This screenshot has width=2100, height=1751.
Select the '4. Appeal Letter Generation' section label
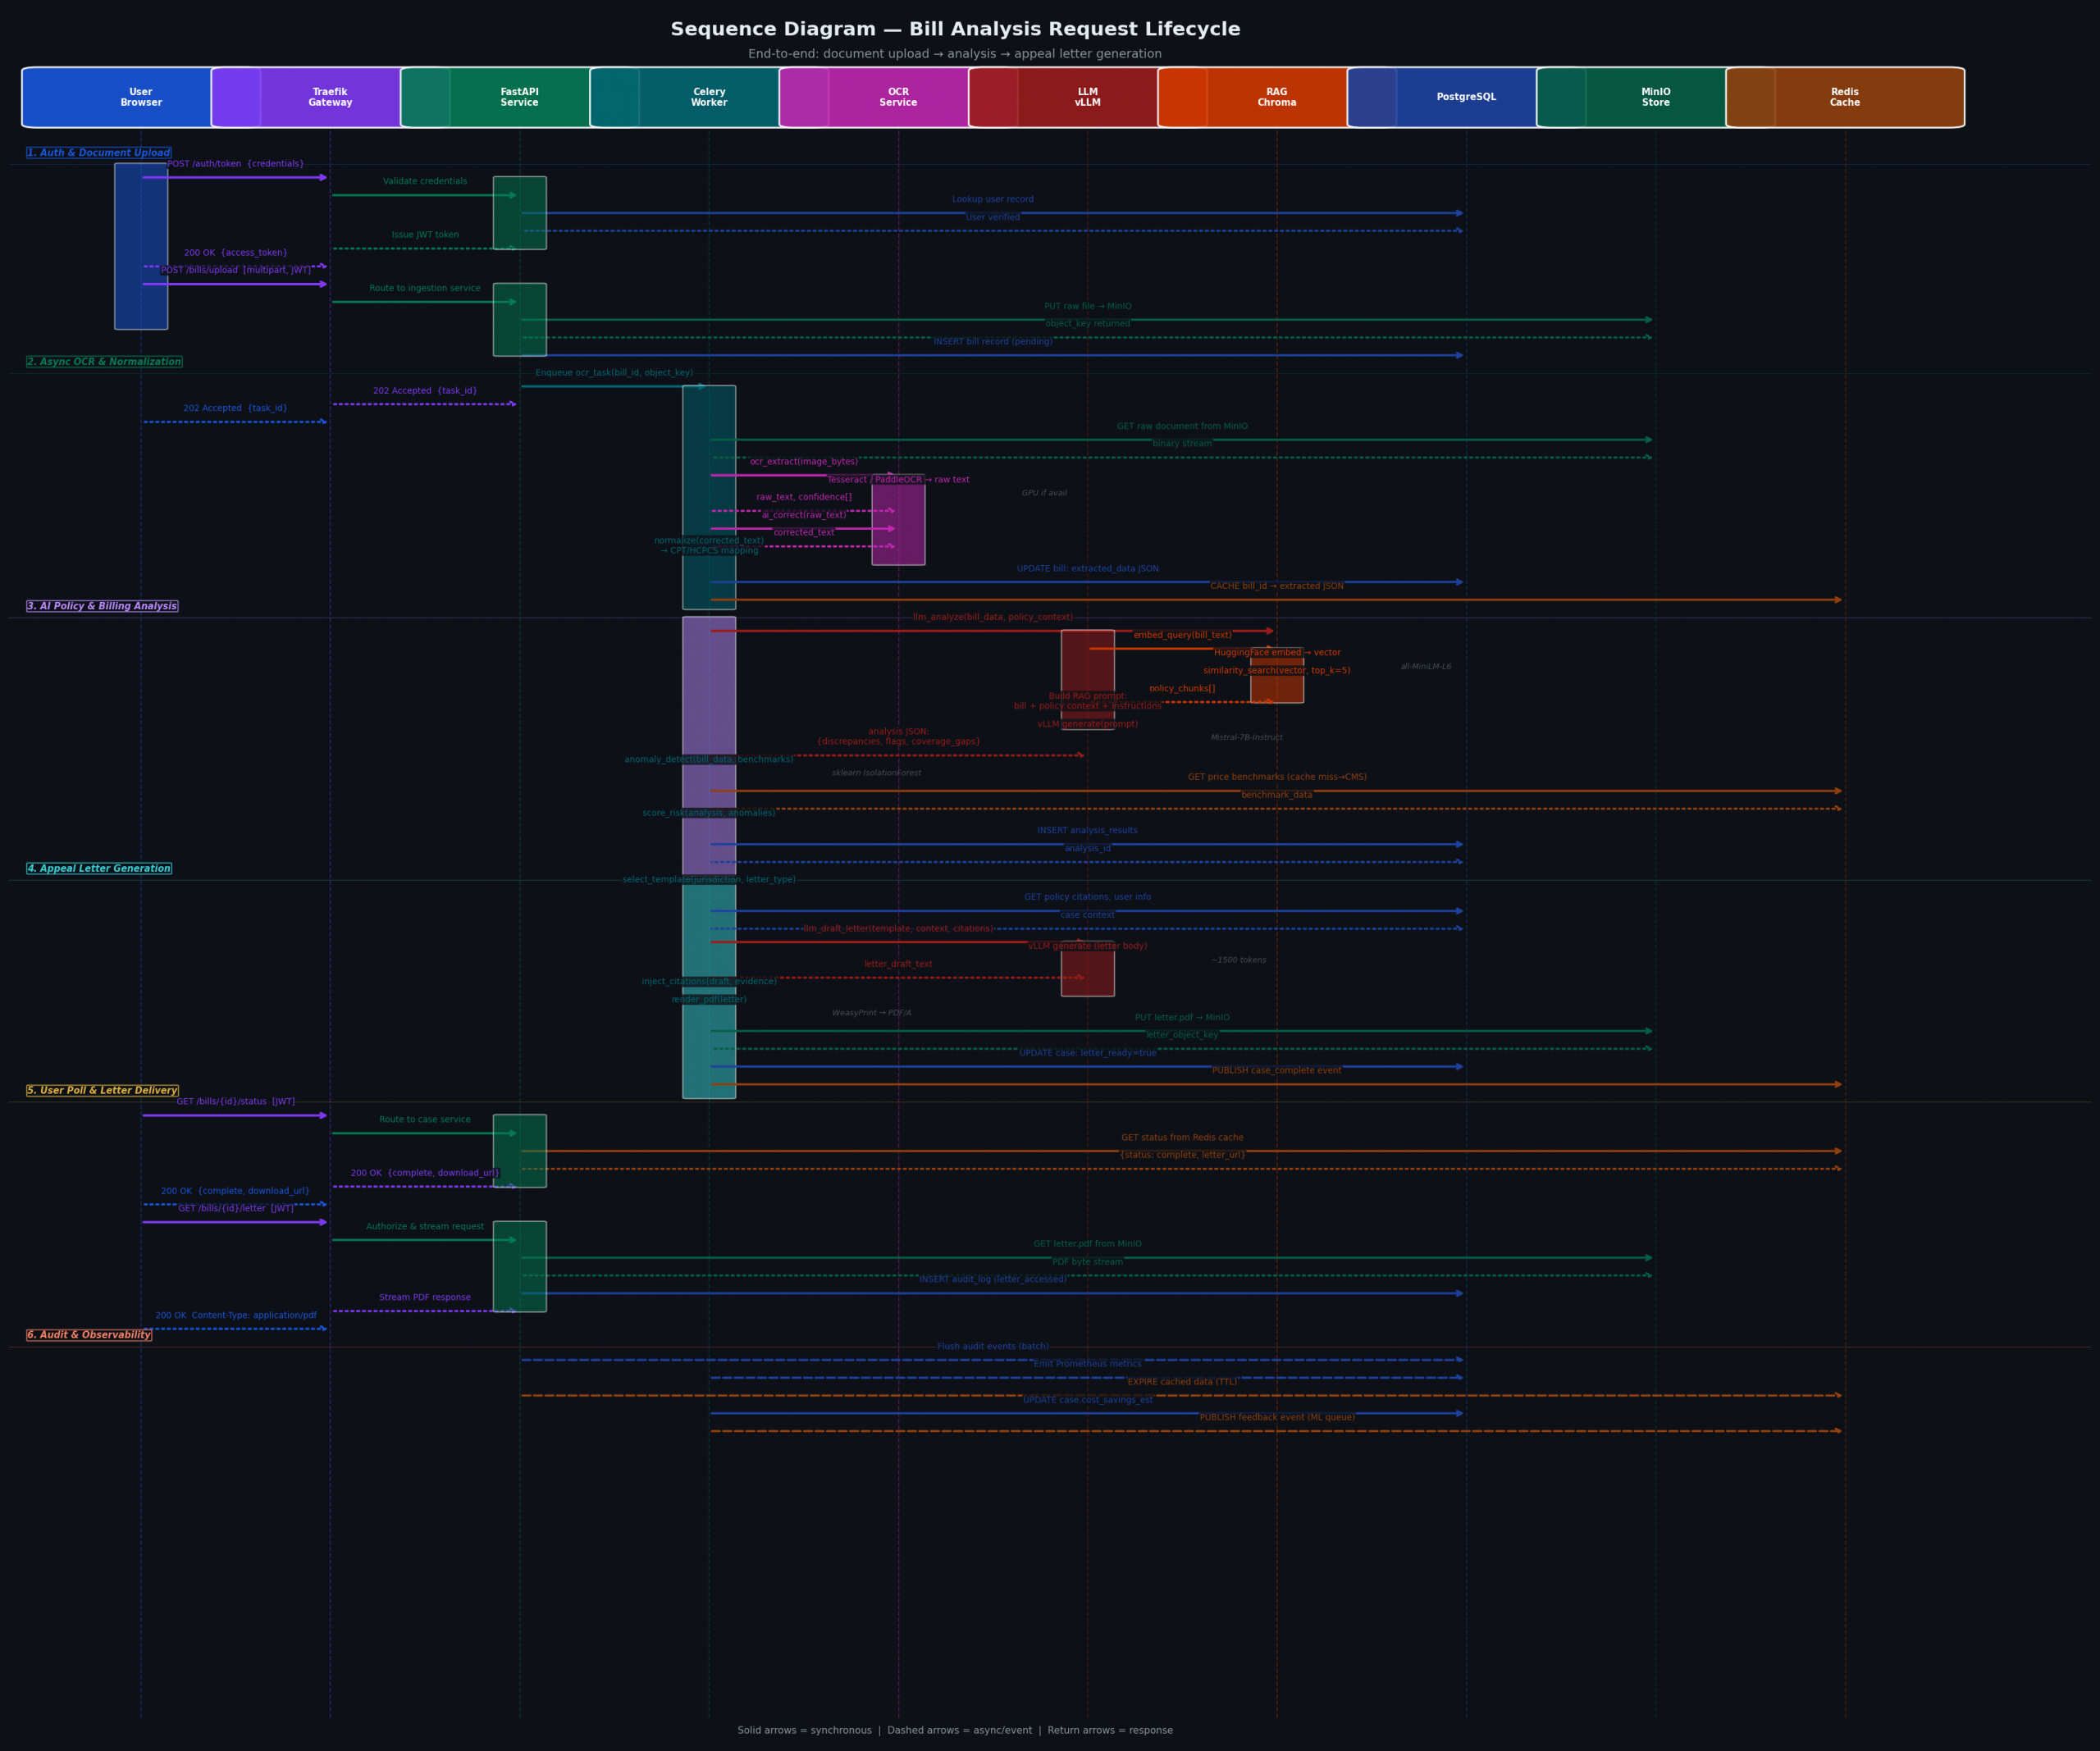(99, 868)
